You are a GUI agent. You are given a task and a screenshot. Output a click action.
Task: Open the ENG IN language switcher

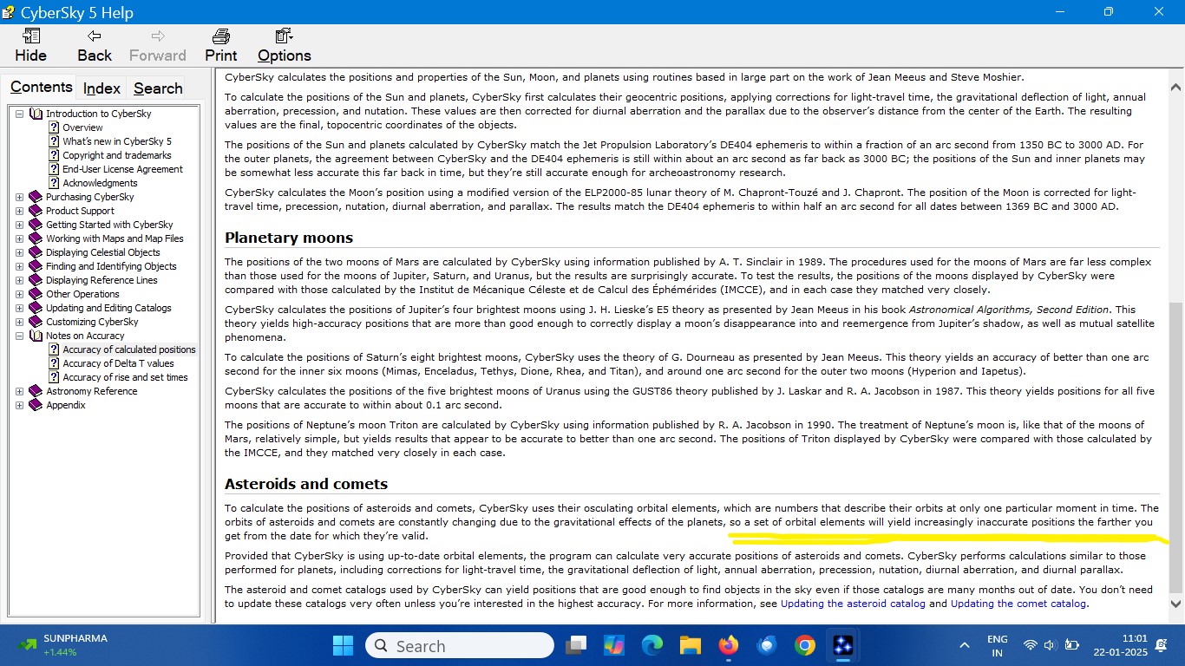(x=998, y=645)
